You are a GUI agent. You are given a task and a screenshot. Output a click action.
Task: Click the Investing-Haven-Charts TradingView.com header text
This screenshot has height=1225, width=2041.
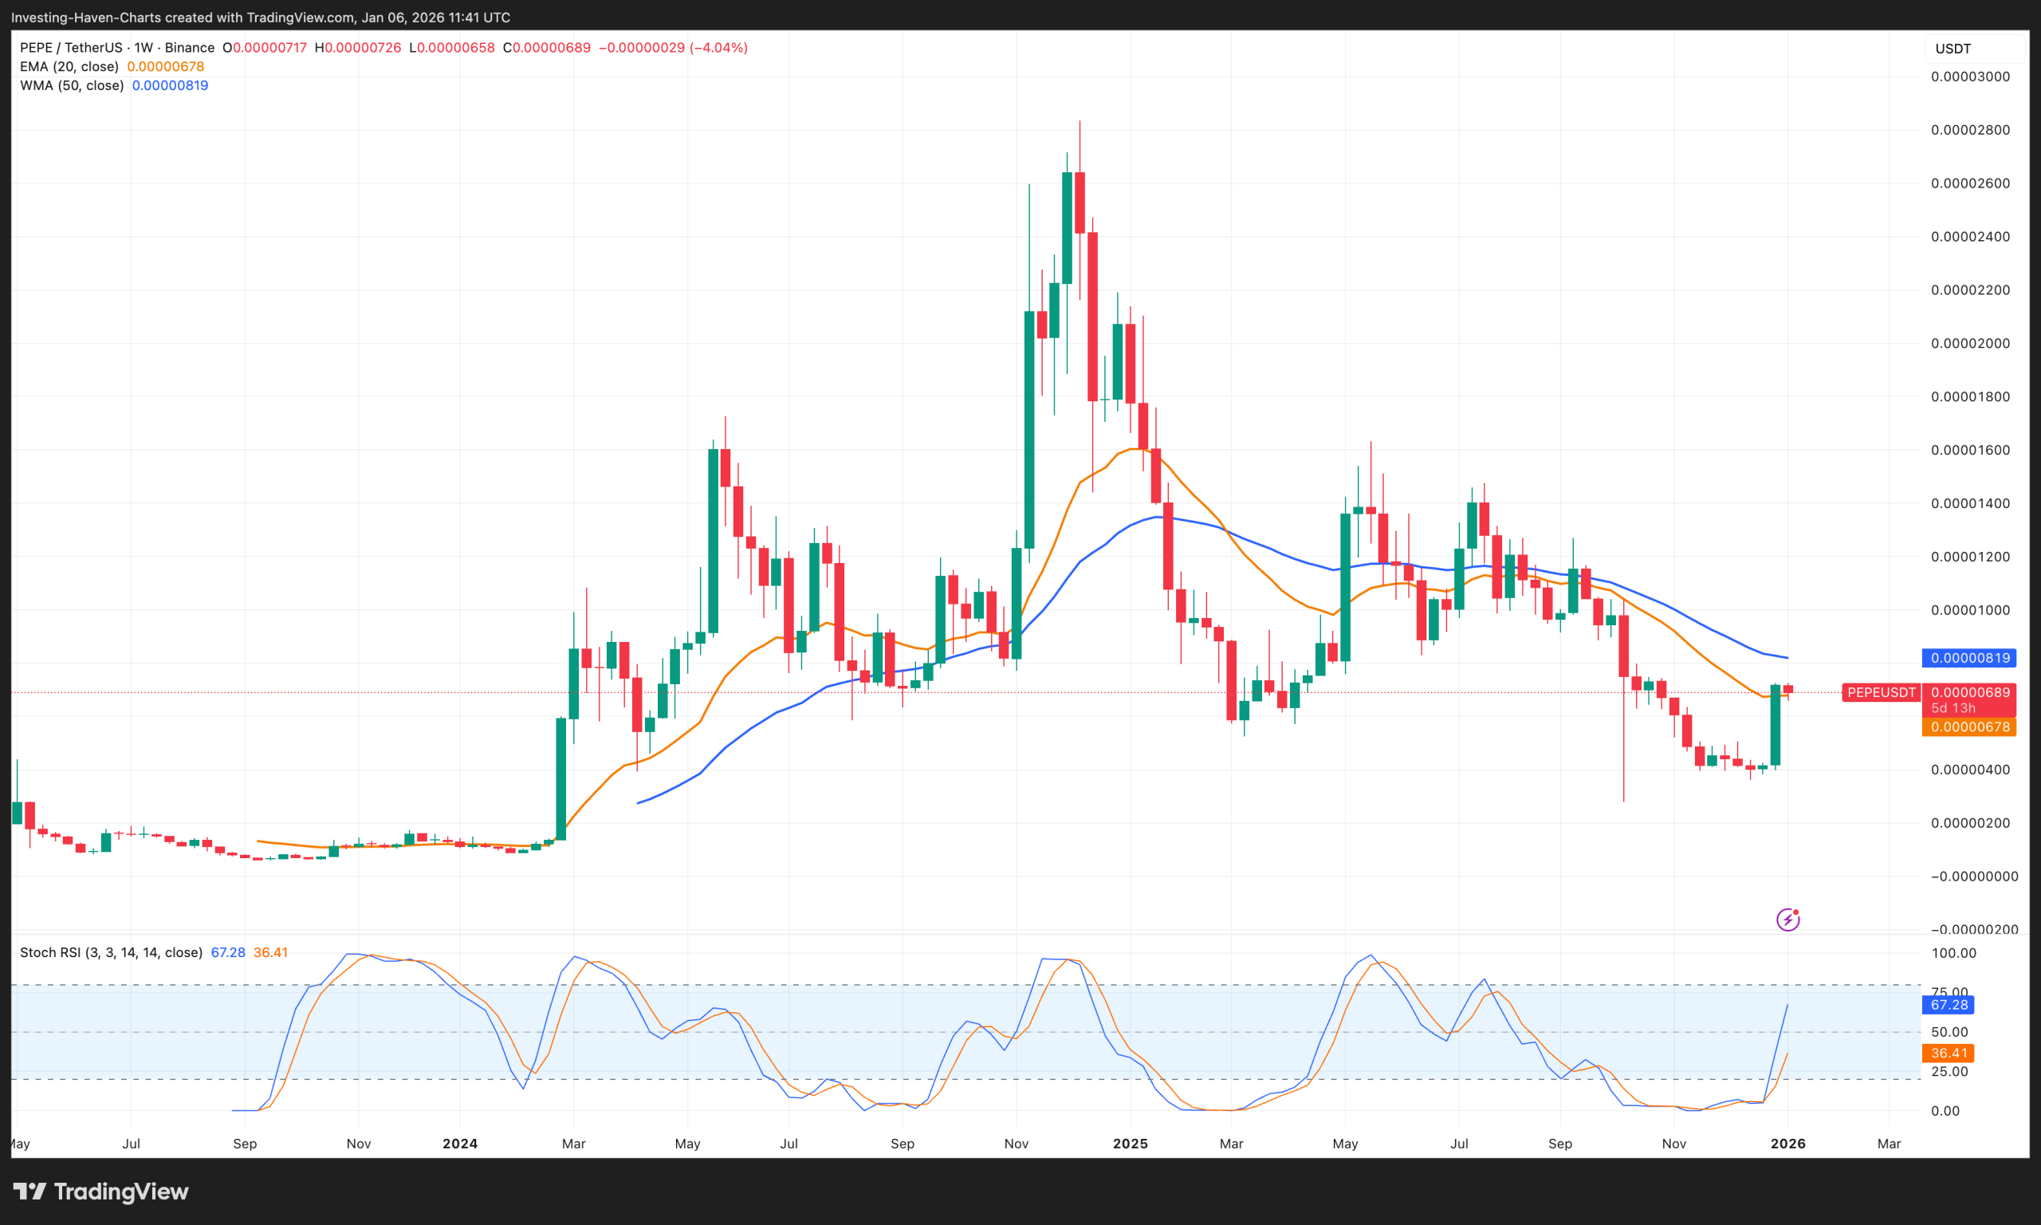coord(260,18)
